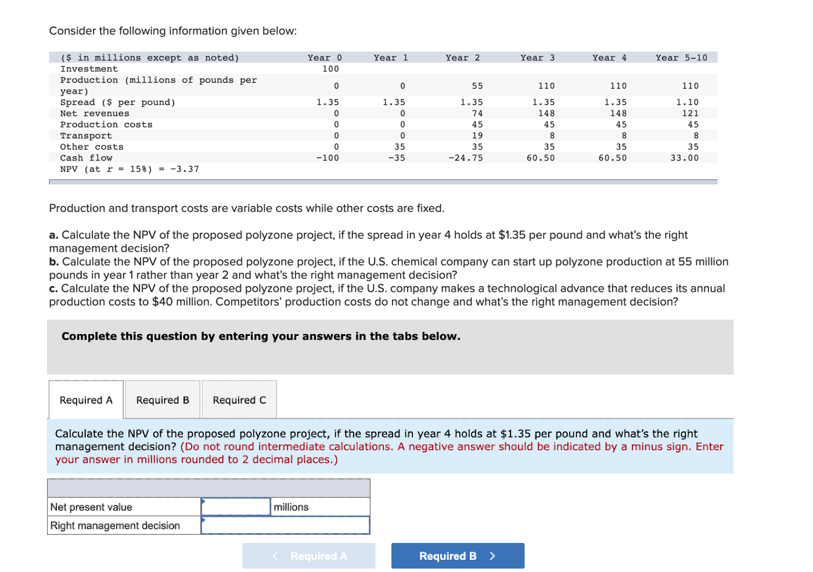
Task: Click the Cash flow value 33.00
Action: (684, 158)
